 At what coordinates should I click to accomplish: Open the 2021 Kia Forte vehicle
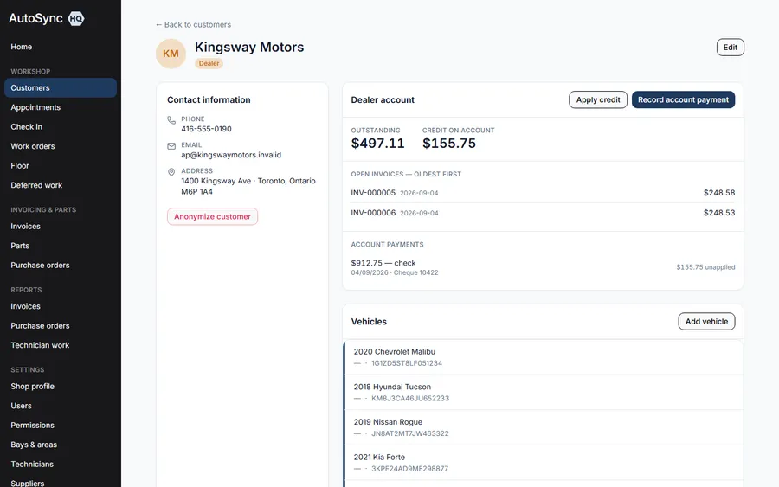pos(544,463)
